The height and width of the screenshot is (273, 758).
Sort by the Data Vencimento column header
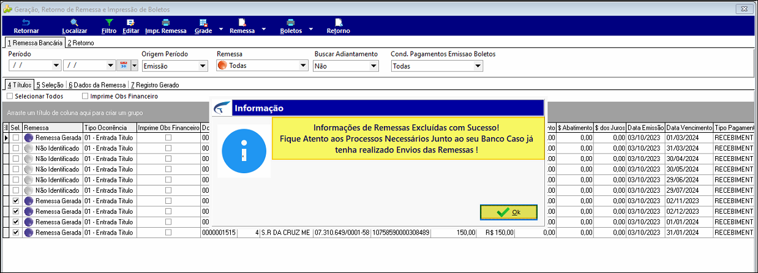tap(689, 127)
